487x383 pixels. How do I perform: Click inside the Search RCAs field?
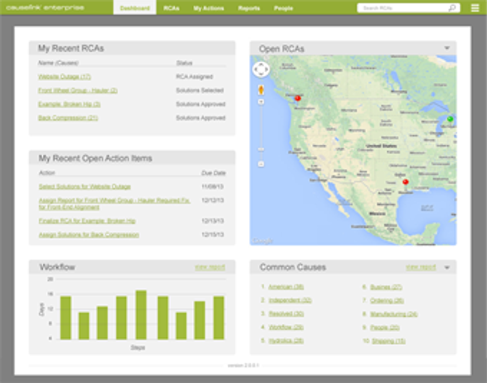point(403,8)
